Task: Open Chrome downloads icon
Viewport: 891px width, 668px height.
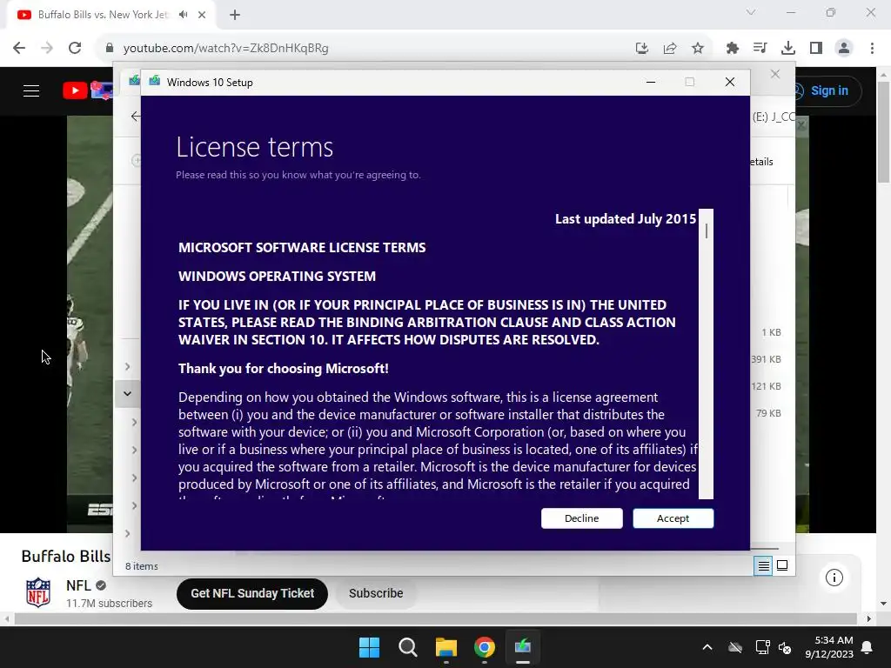Action: point(788,49)
